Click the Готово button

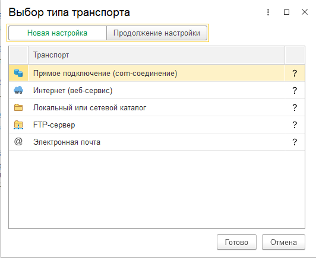(x=236, y=242)
